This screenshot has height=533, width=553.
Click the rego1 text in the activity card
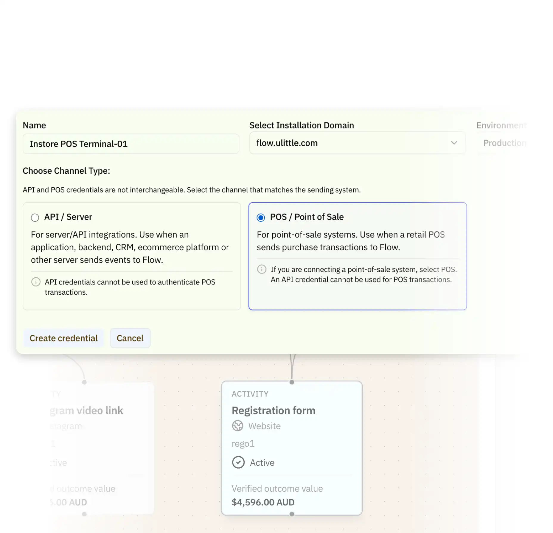point(243,444)
